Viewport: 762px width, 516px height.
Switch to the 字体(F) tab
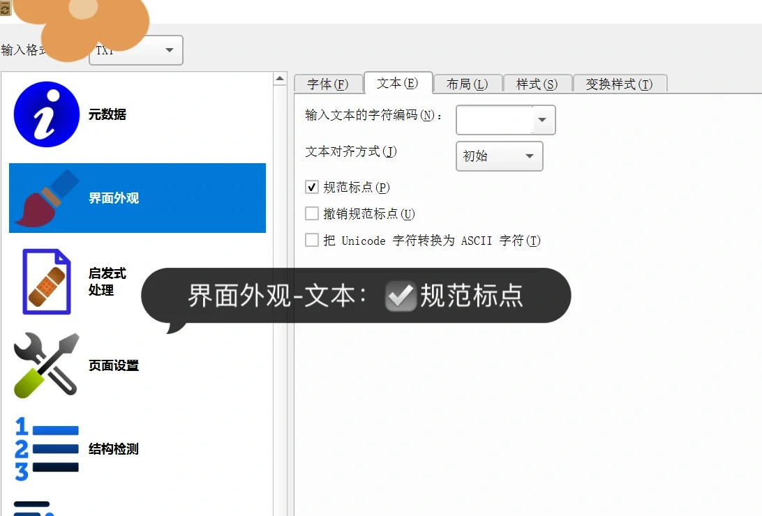tap(328, 84)
